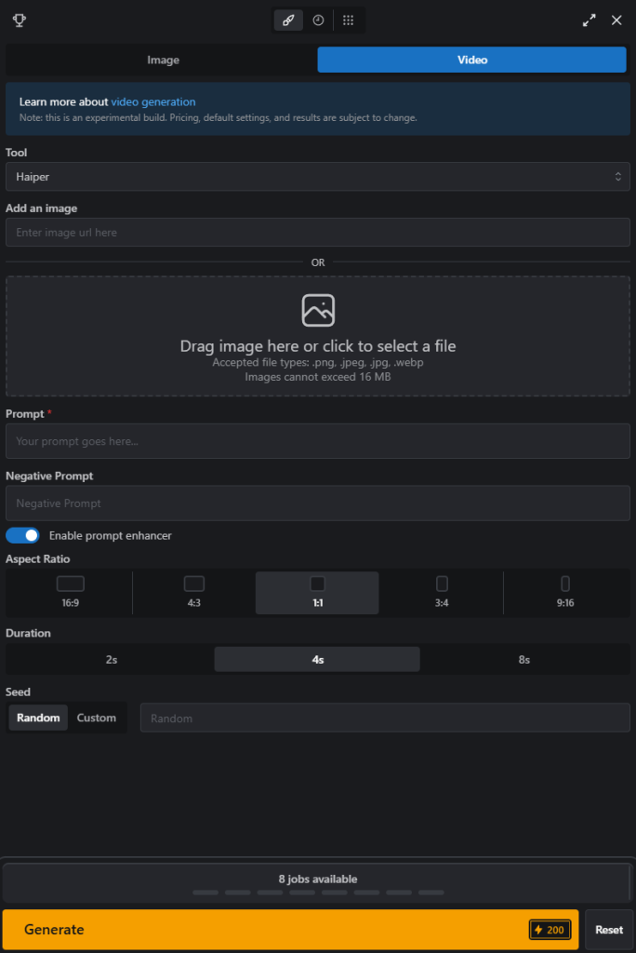Select the Video tab

(x=472, y=59)
